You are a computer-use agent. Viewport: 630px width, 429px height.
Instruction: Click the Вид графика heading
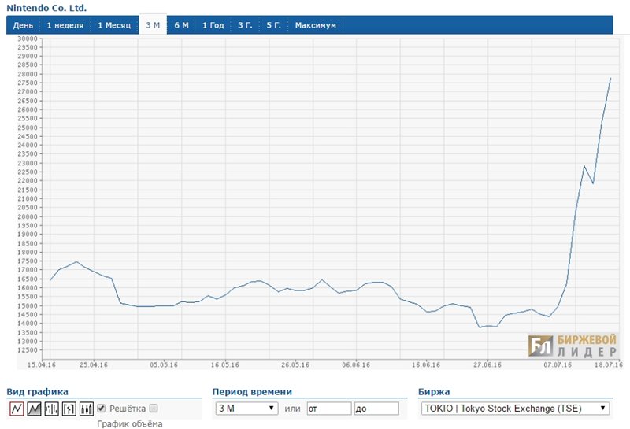37,392
